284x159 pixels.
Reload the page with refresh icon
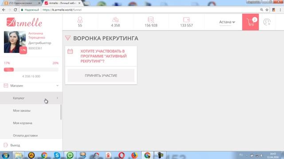[16, 10]
